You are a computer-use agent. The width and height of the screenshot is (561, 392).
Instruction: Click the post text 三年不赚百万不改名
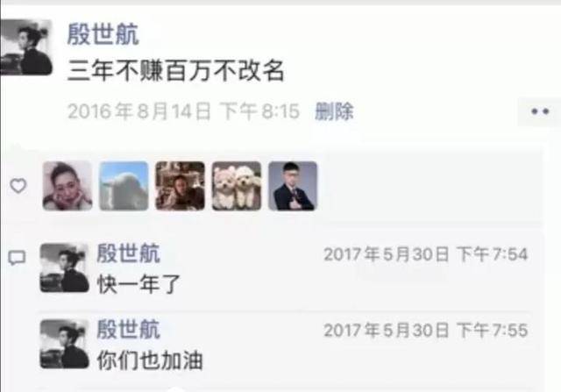point(176,70)
